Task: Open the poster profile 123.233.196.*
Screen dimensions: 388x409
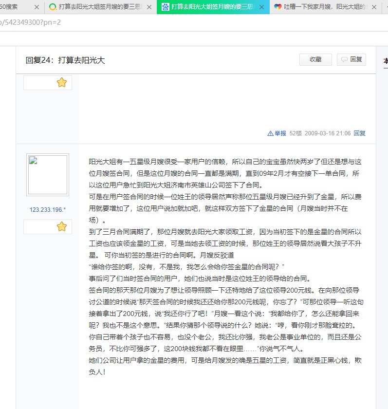Action: pyautogui.click(x=48, y=210)
